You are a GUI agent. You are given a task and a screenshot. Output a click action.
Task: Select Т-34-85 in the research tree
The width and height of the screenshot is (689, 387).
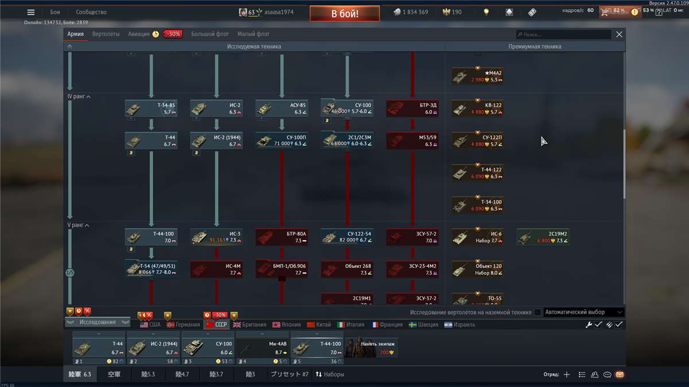pyautogui.click(x=151, y=108)
